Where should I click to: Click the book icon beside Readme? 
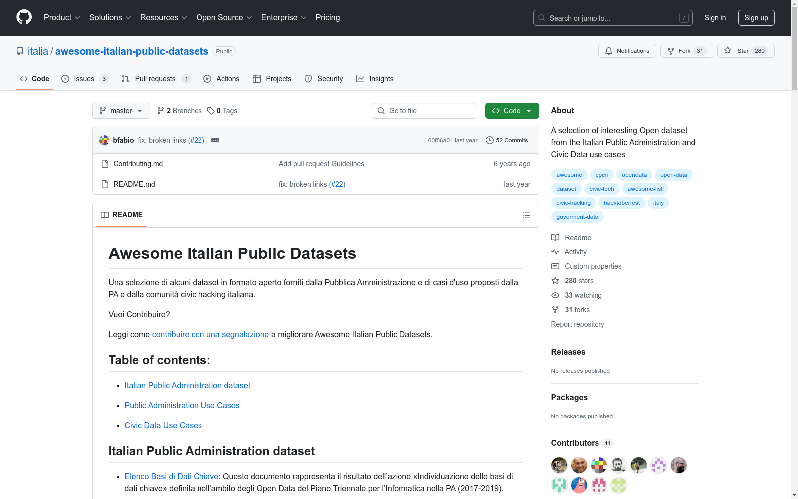pos(555,238)
